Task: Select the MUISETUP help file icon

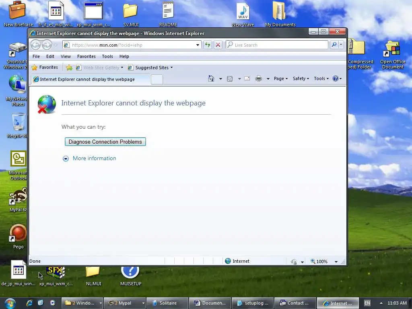Action: pos(131,276)
